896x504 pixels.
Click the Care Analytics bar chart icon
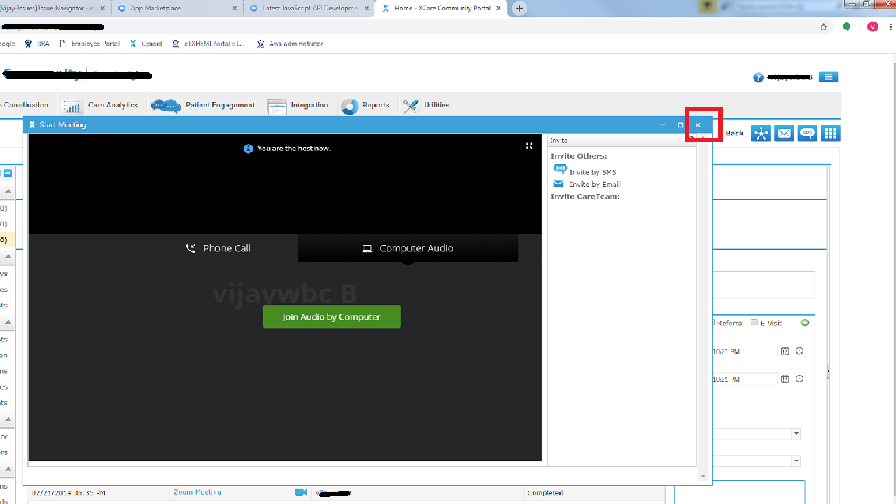point(72,106)
